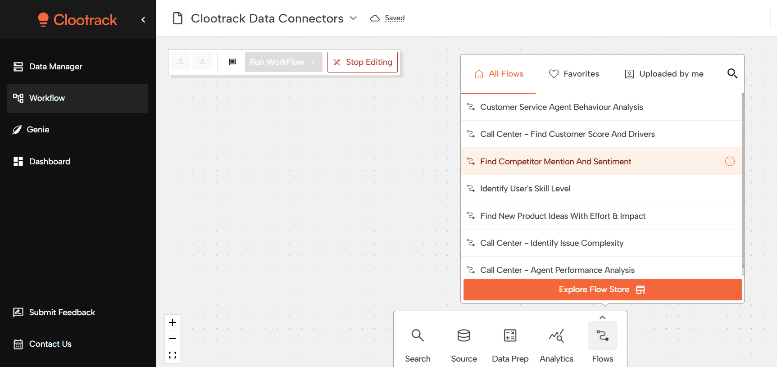The image size is (777, 367).
Task: Open the Clootrack Data Connectors dropdown
Action: 354,18
